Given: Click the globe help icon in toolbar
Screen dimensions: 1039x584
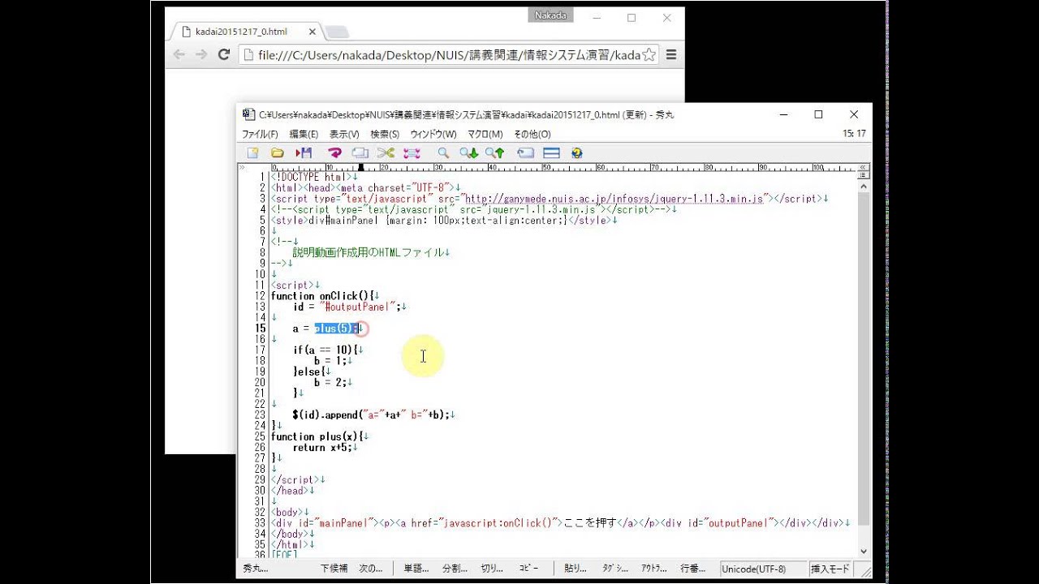Looking at the screenshot, I should (x=577, y=152).
